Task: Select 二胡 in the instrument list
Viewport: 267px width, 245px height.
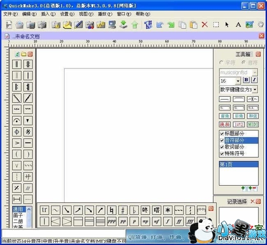Action: click(x=18, y=221)
